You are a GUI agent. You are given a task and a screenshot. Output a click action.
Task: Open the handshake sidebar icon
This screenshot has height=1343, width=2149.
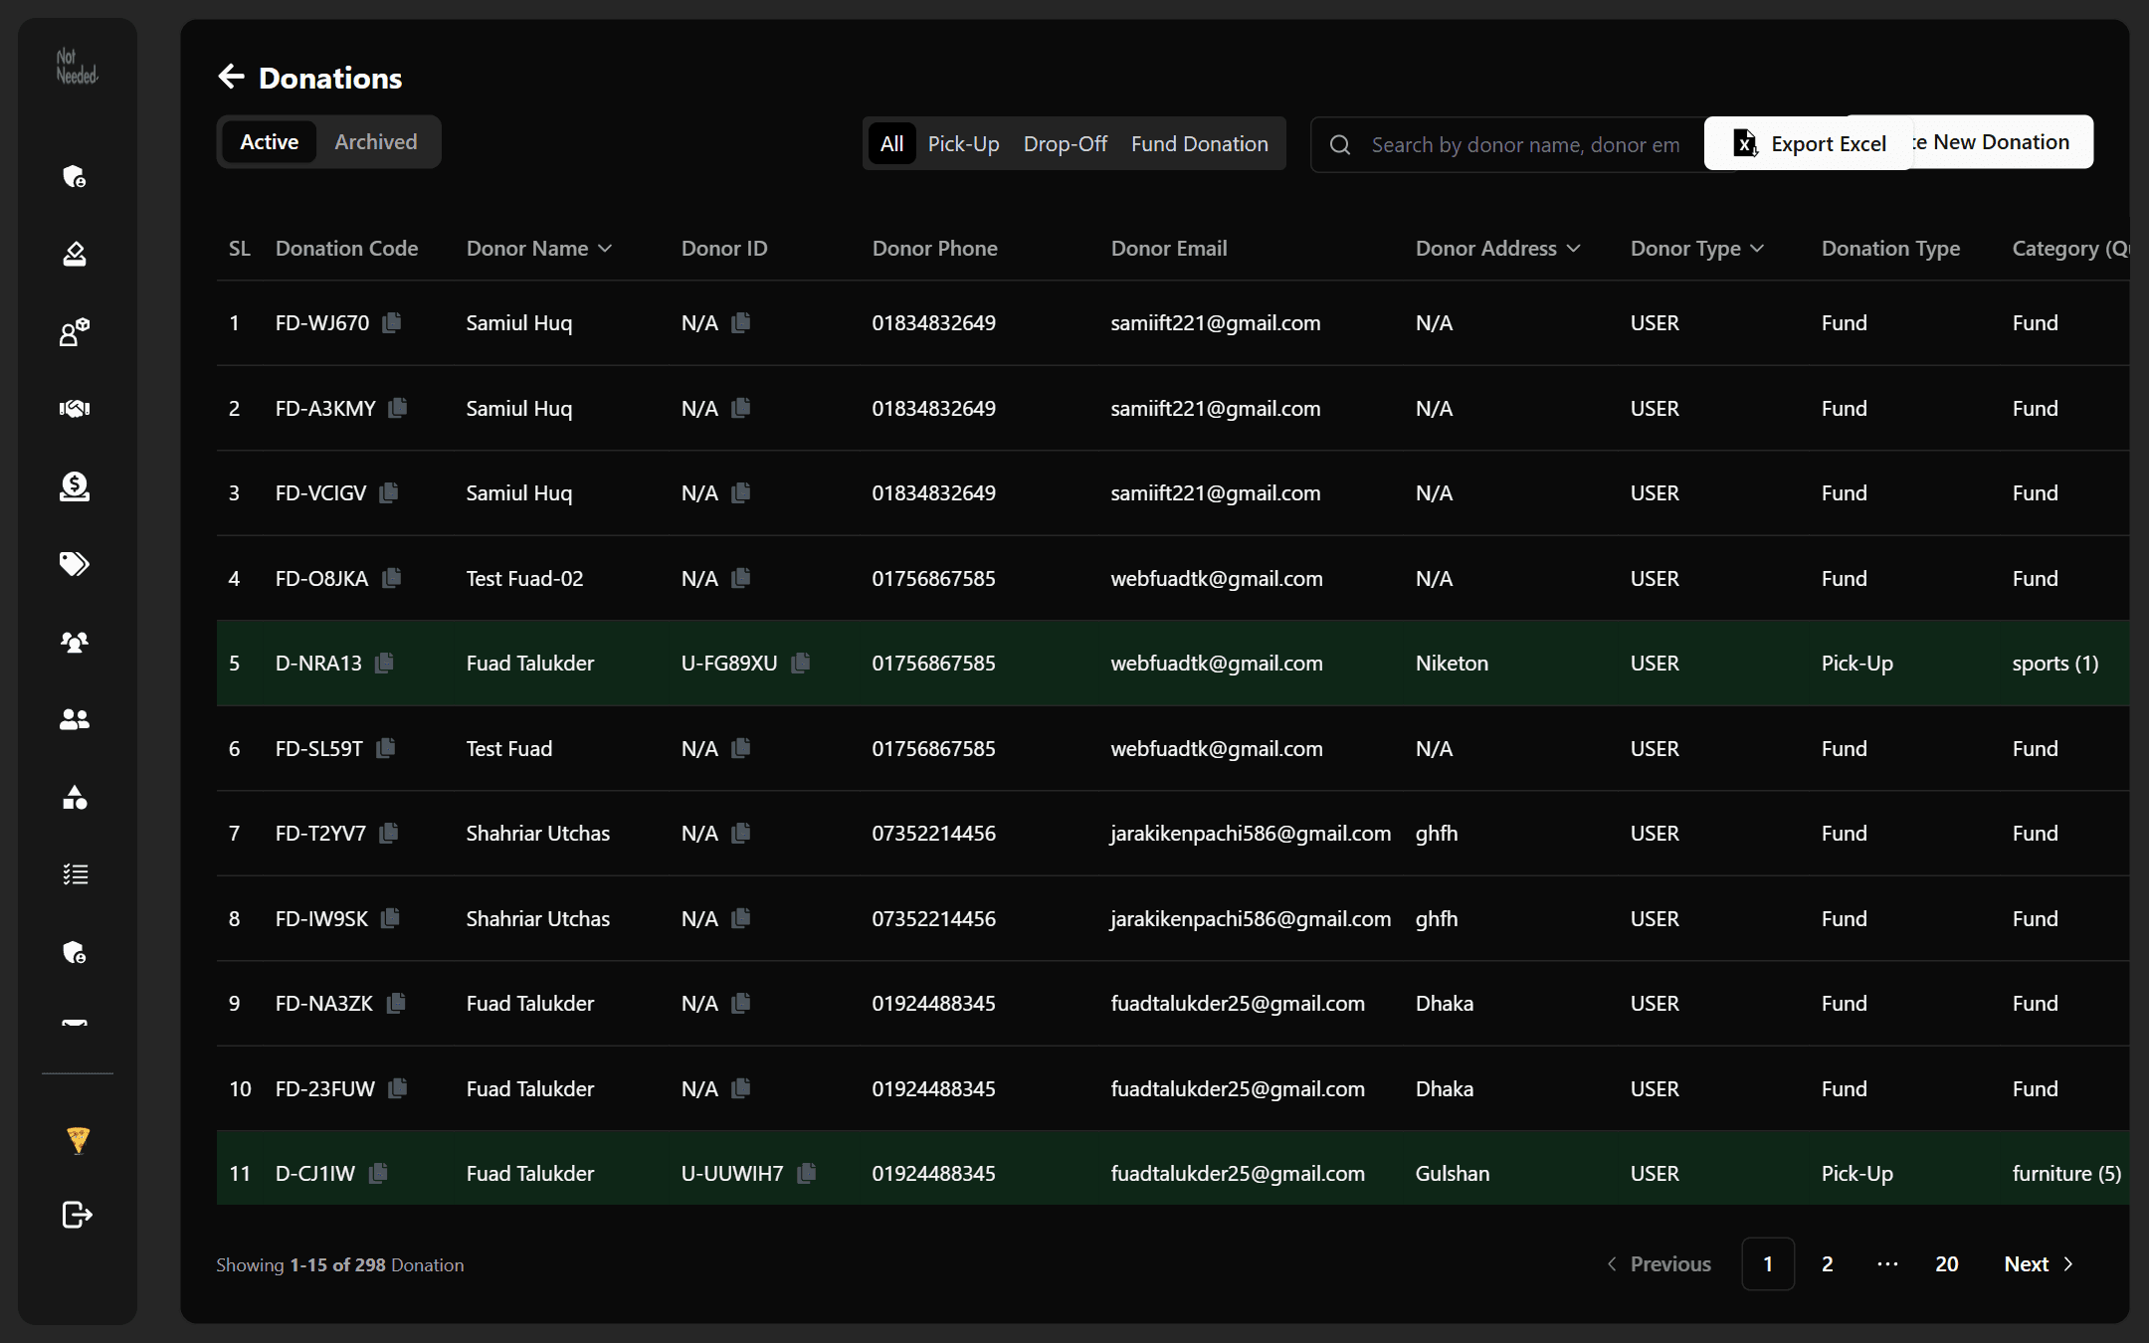pos(75,408)
